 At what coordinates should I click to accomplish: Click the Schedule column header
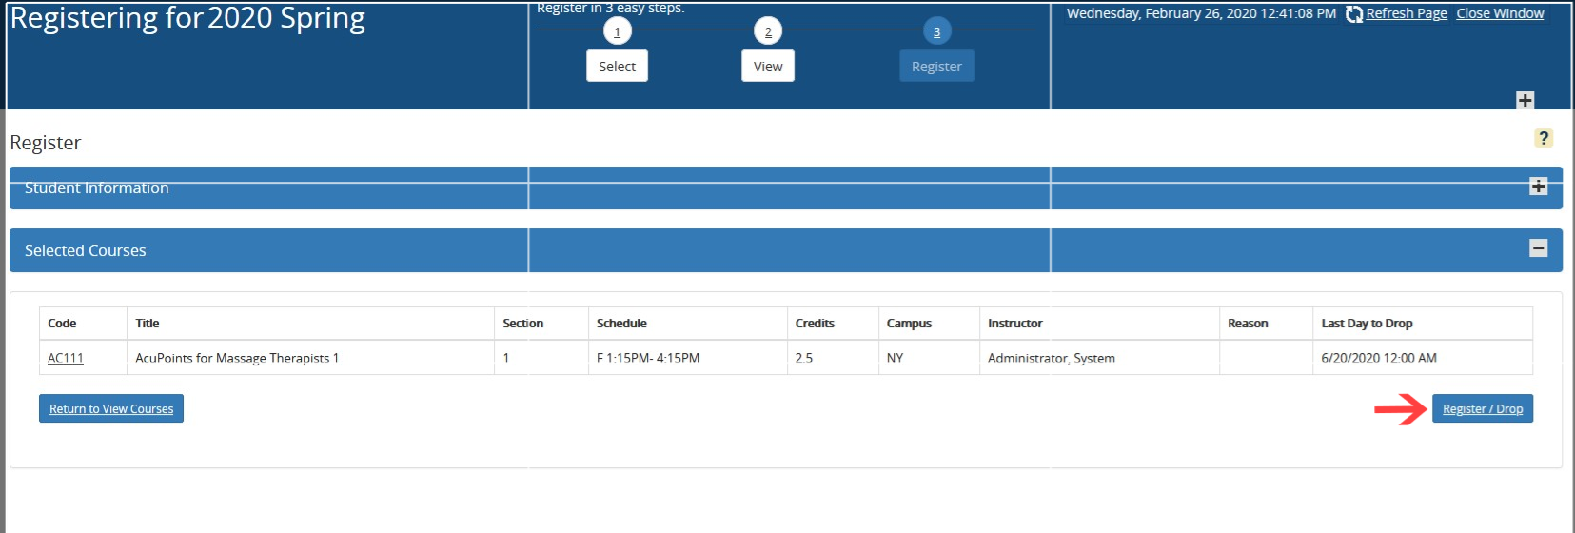point(621,324)
